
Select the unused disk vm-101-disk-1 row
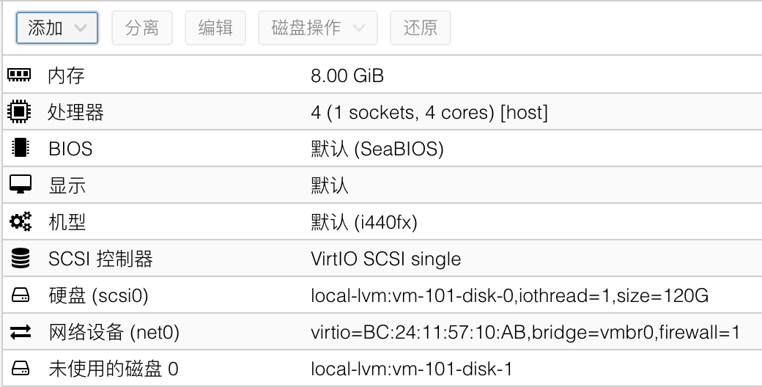pos(382,369)
